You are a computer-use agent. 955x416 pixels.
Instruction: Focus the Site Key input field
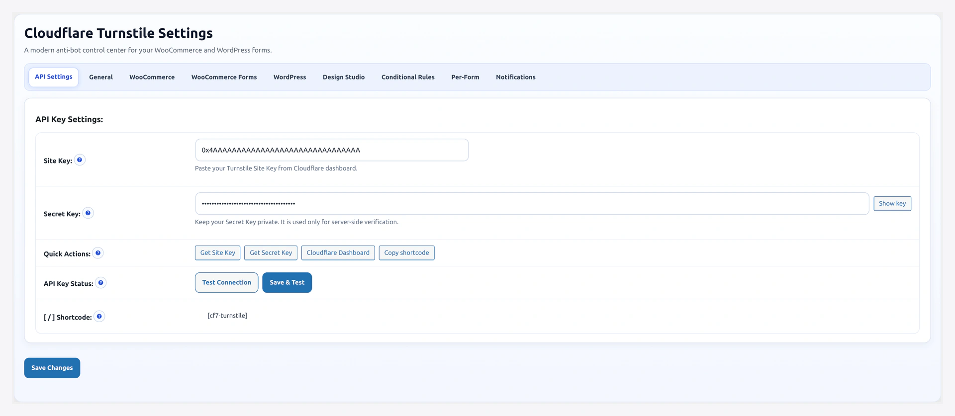332,150
